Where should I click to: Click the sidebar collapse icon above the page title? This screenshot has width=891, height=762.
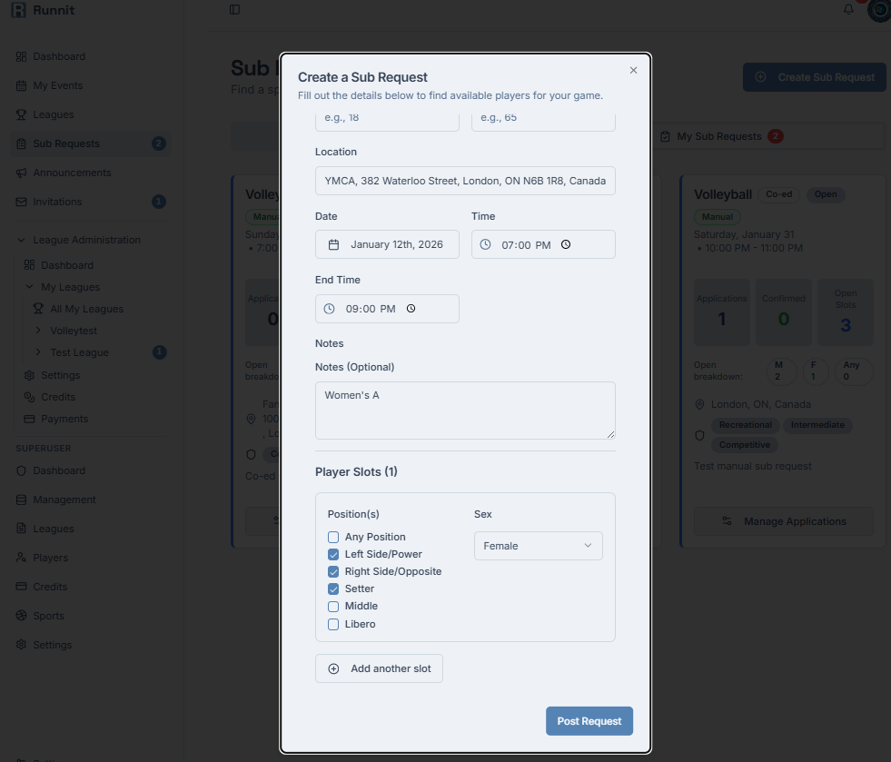coord(234,9)
